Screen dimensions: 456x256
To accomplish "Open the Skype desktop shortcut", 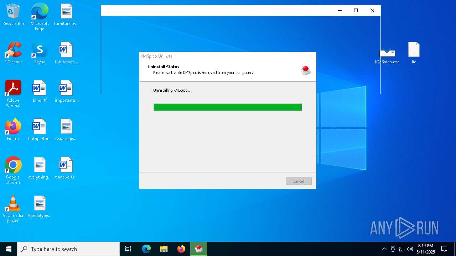I will click(x=40, y=53).
